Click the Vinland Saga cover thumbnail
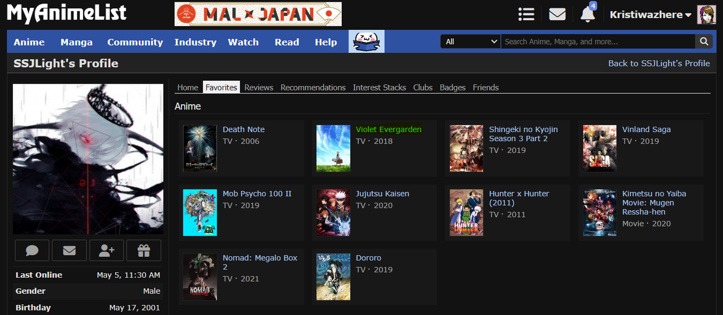The height and width of the screenshot is (315, 723). tap(600, 148)
